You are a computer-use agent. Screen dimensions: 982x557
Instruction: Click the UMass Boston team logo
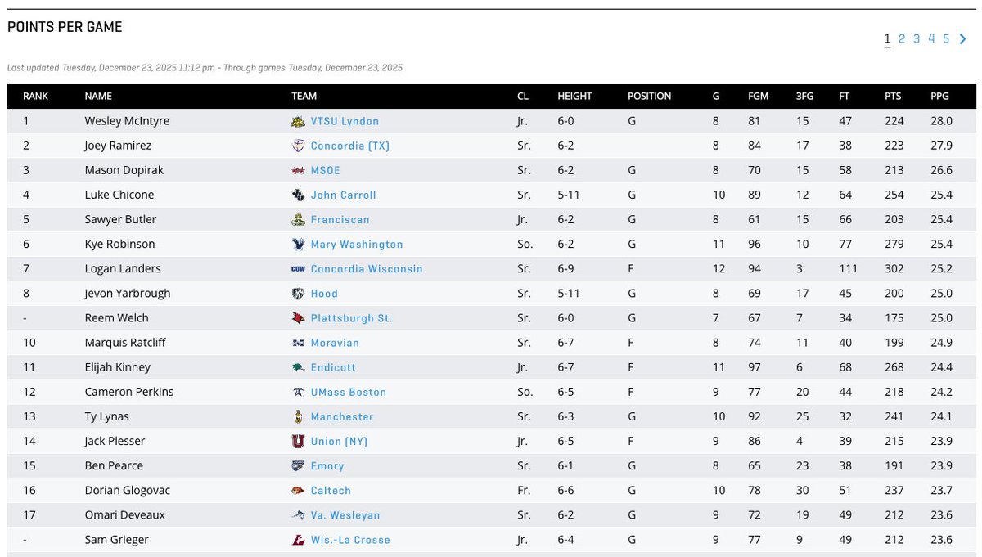[x=298, y=392]
